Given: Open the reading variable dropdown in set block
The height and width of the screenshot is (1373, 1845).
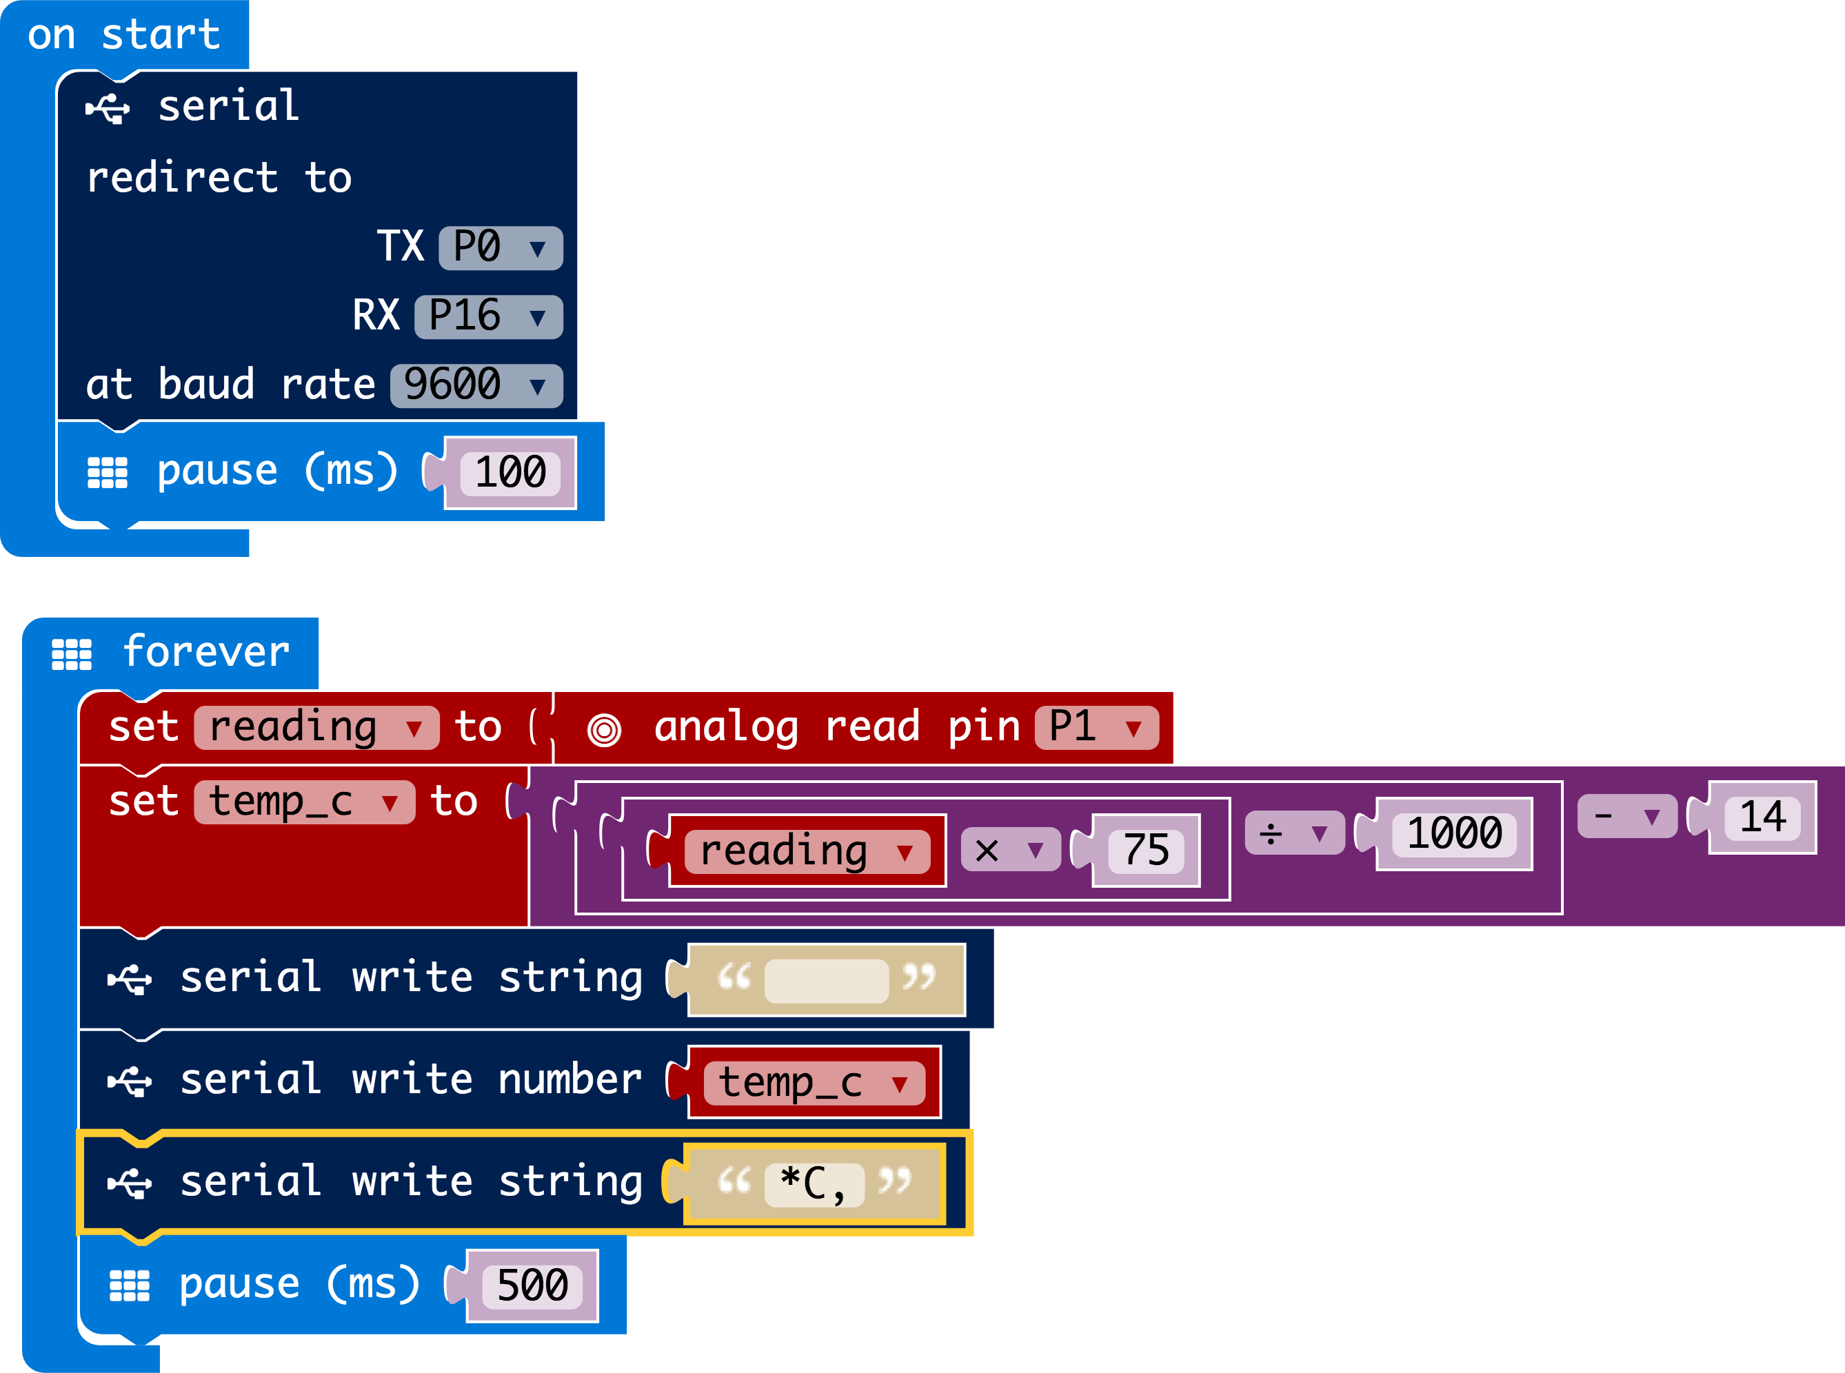Looking at the screenshot, I should point(316,728).
